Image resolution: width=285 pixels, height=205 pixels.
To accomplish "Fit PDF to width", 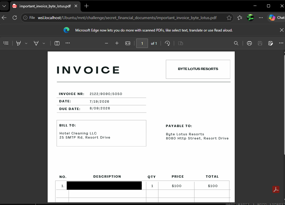I will click(x=128, y=43).
